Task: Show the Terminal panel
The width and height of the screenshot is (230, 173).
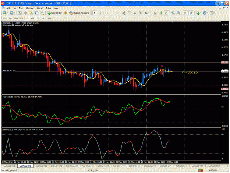Action: pos(36,13)
